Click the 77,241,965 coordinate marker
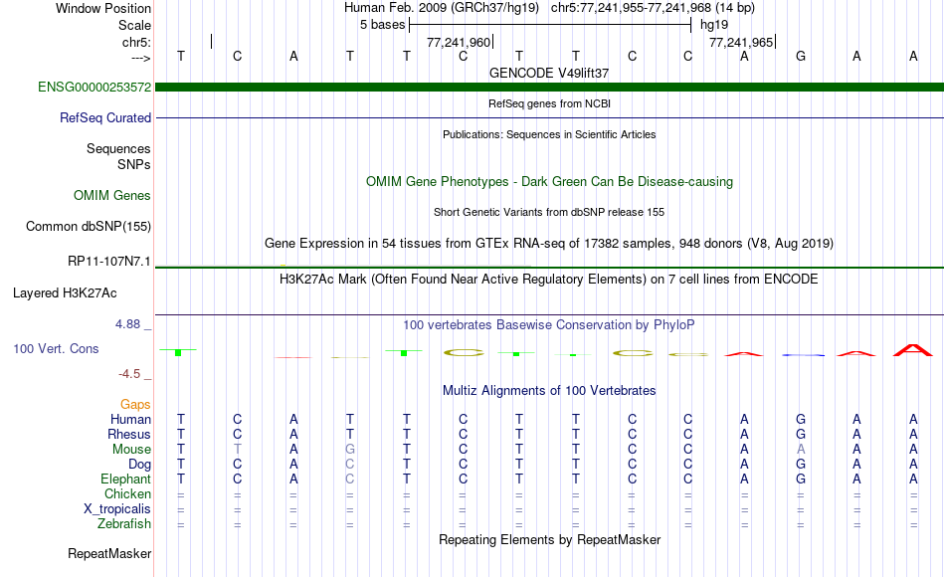Screen dimensions: 945x577 (x=741, y=42)
